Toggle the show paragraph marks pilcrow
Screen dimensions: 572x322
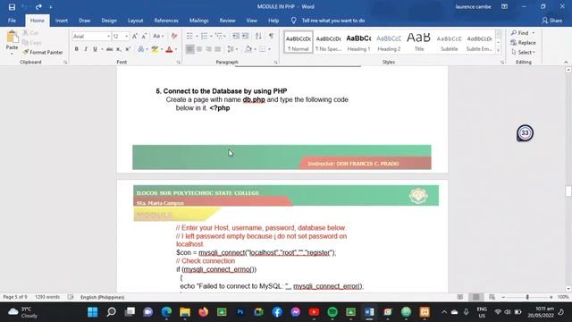[x=271, y=36]
